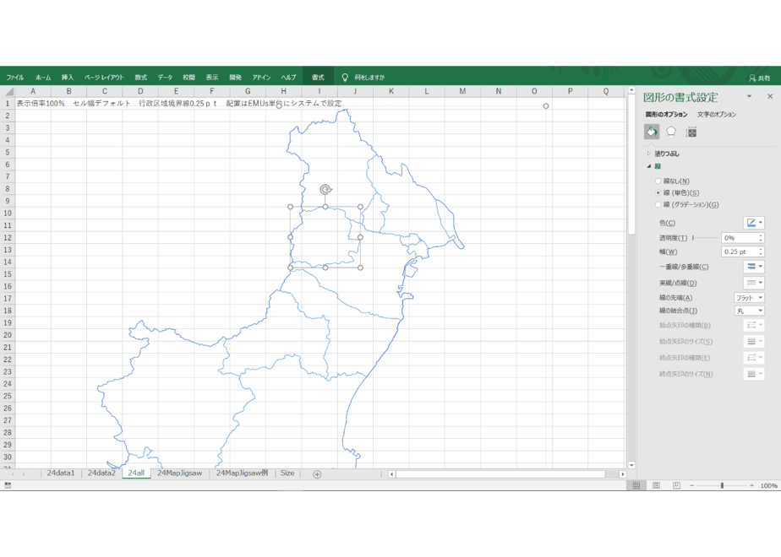
Task: Switch to Page Break Preview icon
Action: pyautogui.click(x=676, y=485)
